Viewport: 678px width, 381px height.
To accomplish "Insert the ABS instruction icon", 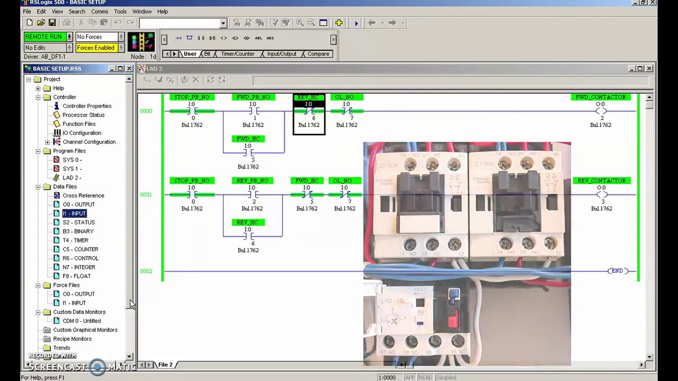I will click(x=270, y=38).
